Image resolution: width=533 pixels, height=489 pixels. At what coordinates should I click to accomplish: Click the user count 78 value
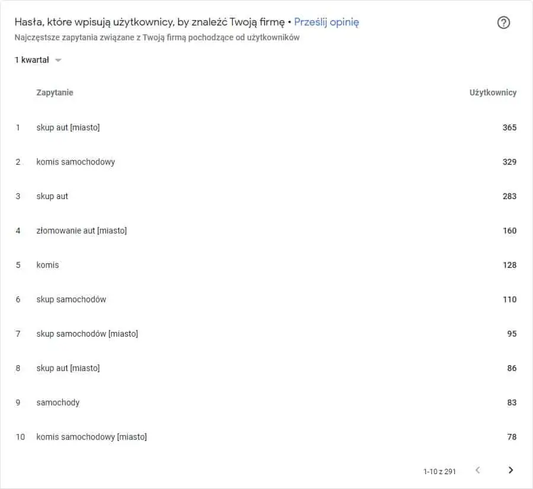pos(512,437)
